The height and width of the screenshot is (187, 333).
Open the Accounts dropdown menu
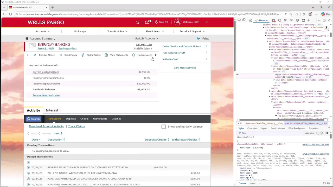(43, 31)
